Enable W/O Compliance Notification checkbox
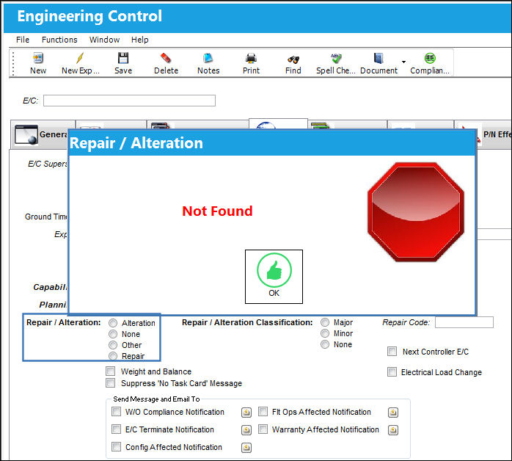The image size is (512, 461). (116, 411)
